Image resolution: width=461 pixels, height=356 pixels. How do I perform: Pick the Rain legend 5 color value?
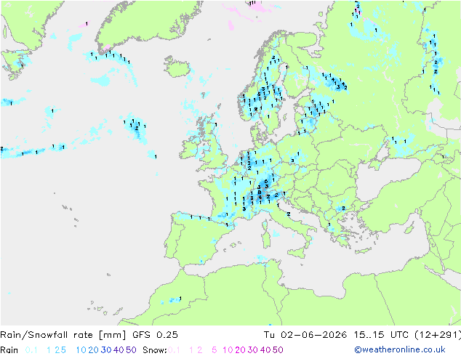click(x=63, y=350)
